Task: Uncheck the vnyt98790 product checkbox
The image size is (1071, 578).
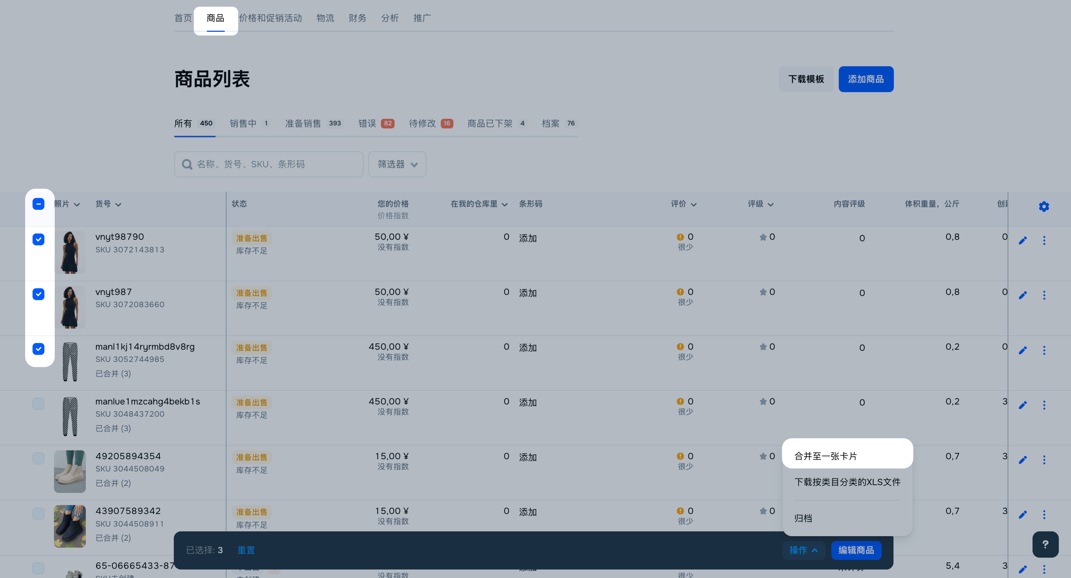Action: (38, 239)
